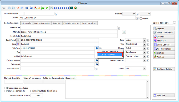The height and width of the screenshot is (102, 179).
Task: Open the search dropdown arrow beside the magnifier
Action: (6, 8)
